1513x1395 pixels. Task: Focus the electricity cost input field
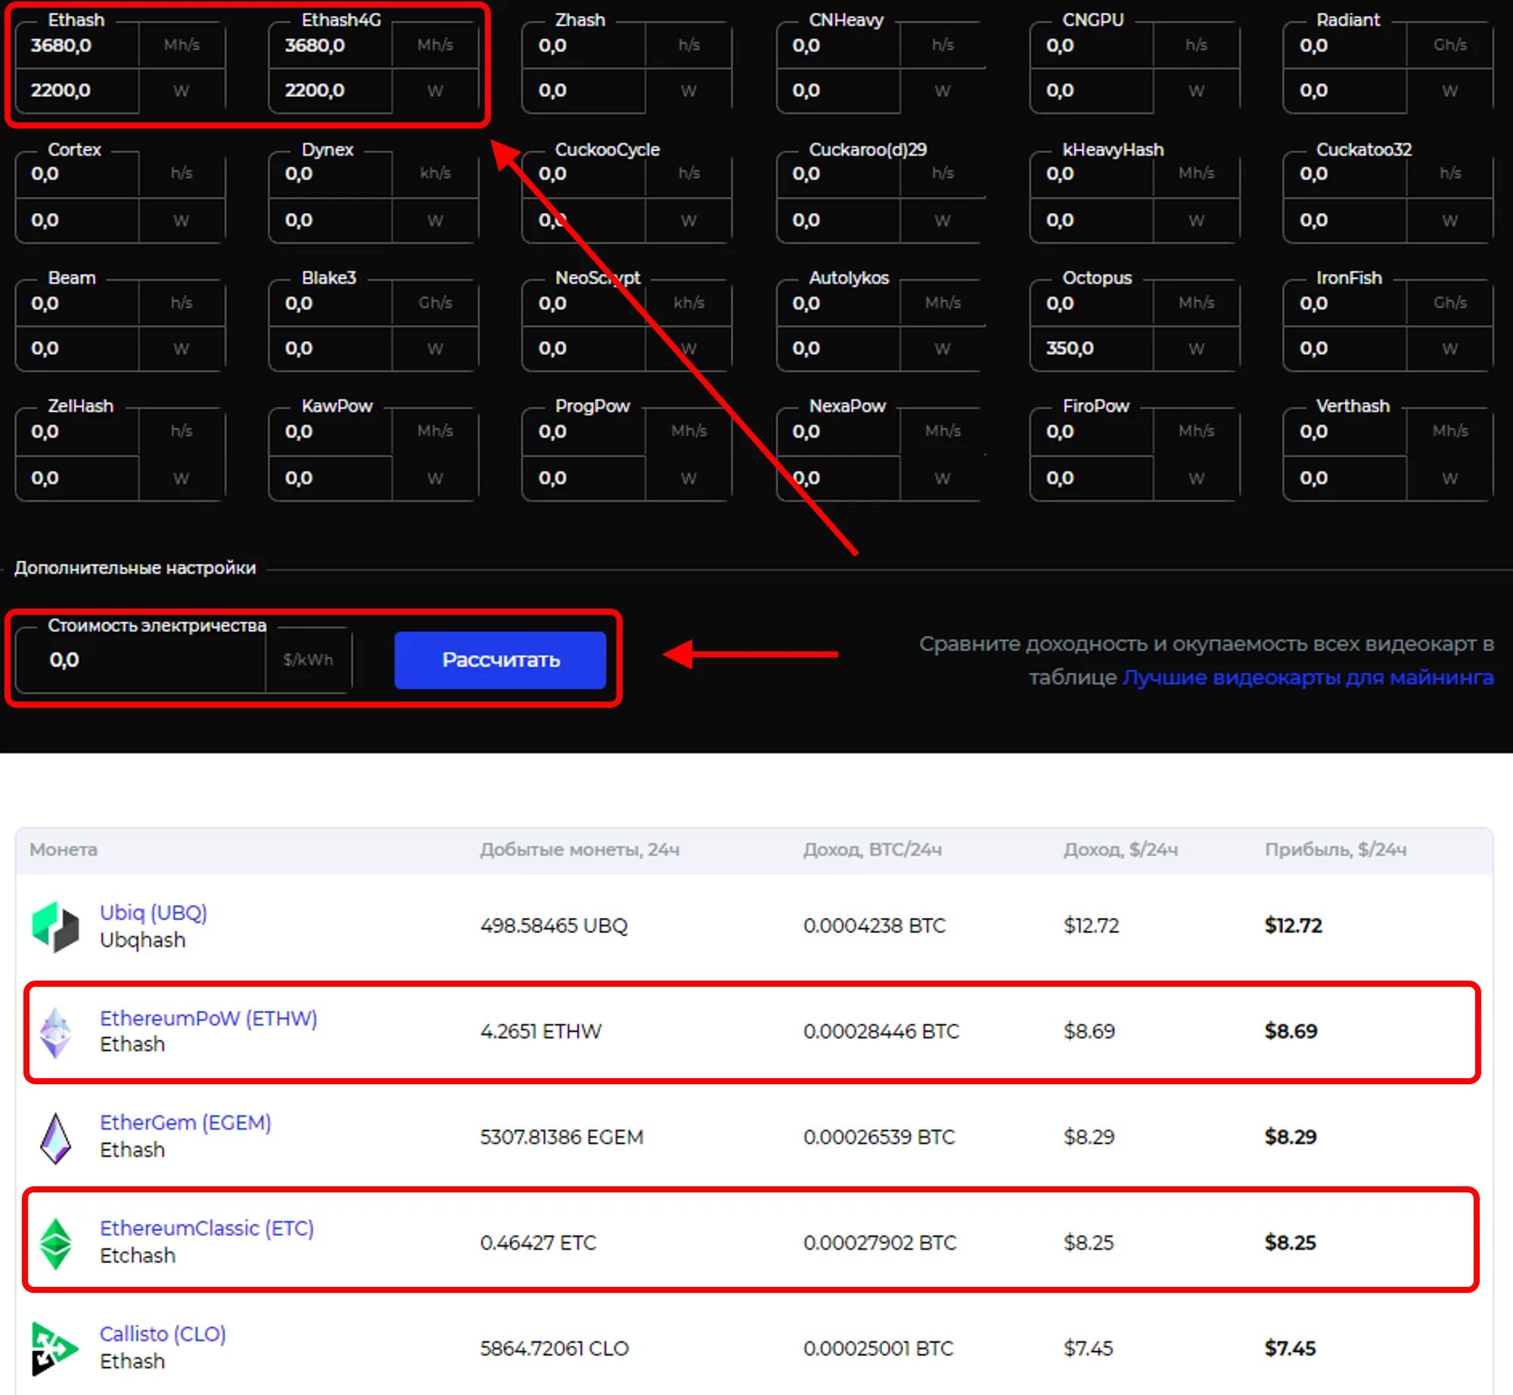(x=141, y=660)
